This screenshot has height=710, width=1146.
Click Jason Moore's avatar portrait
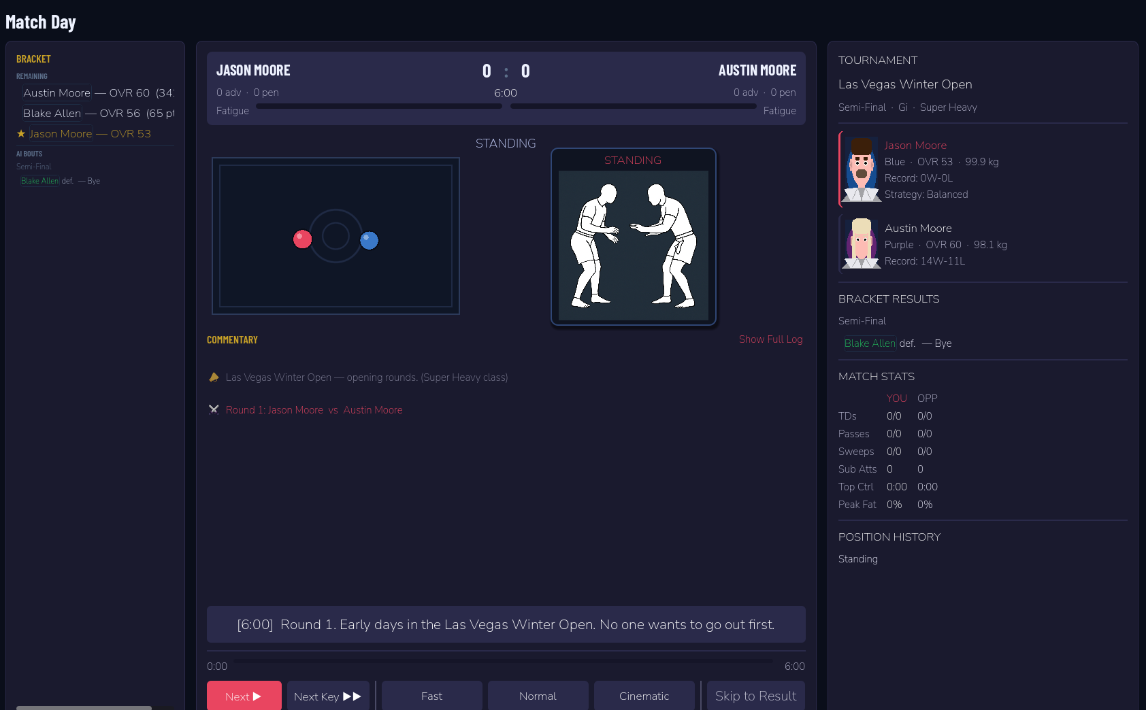click(x=862, y=169)
